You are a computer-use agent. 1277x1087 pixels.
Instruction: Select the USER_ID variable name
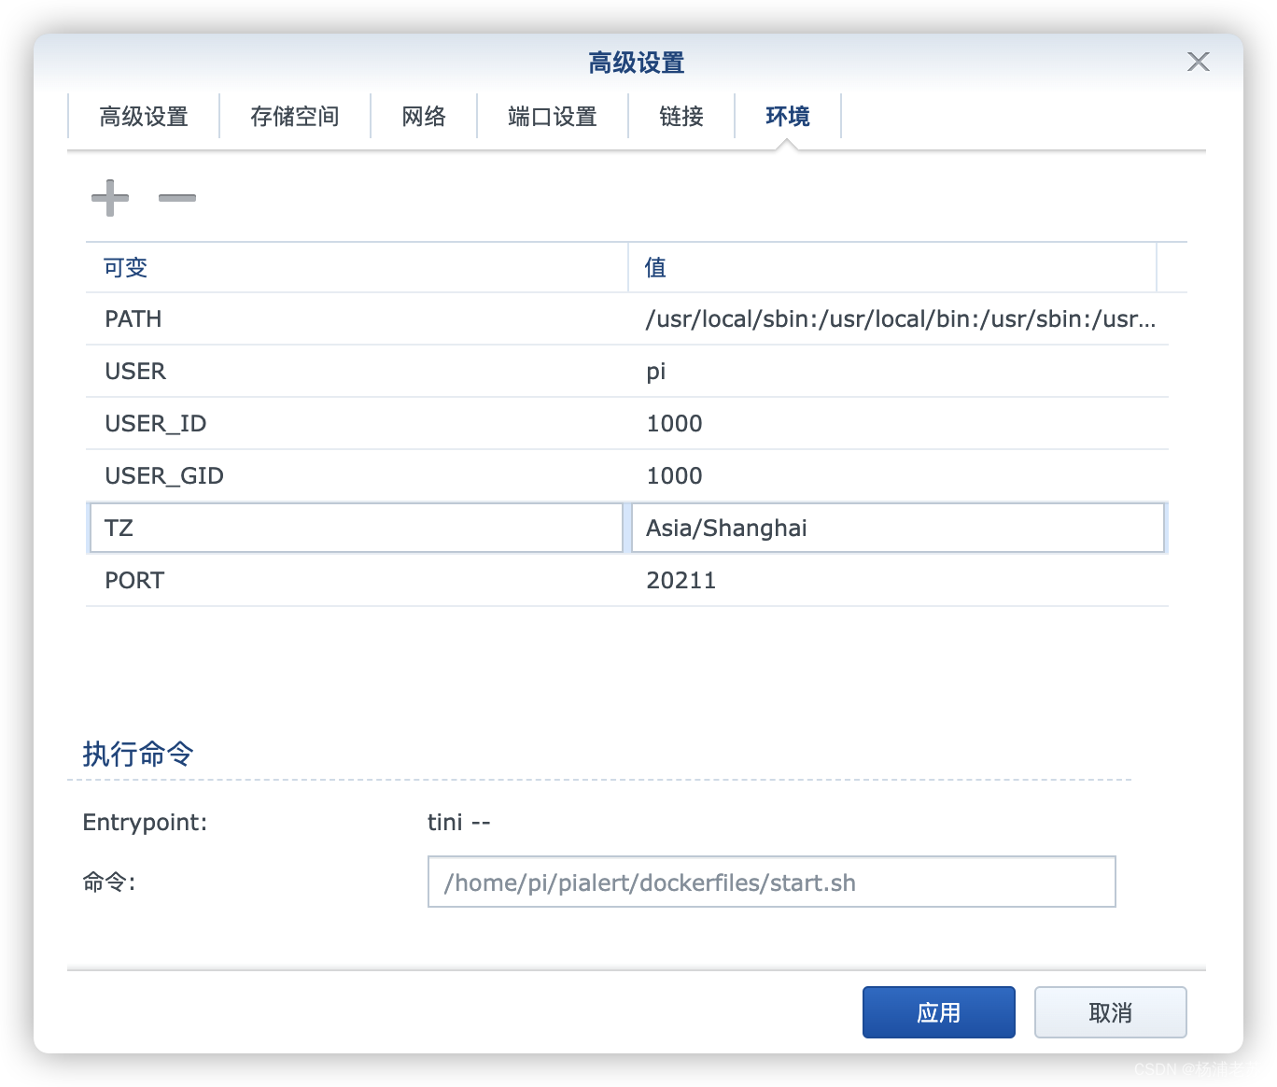[156, 423]
